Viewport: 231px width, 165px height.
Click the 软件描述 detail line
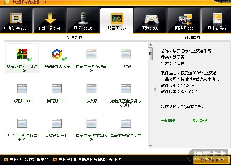click(x=191, y=73)
